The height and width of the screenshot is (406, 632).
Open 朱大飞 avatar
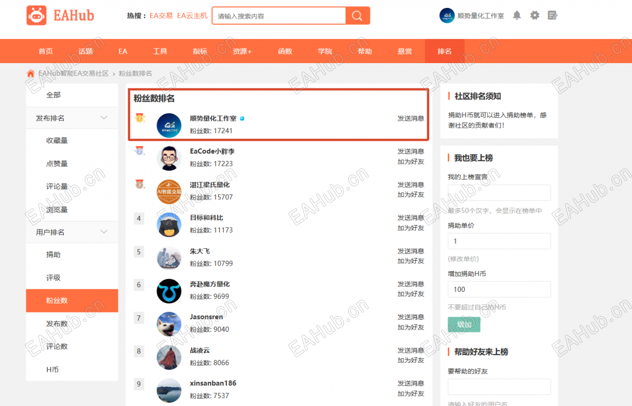click(169, 258)
